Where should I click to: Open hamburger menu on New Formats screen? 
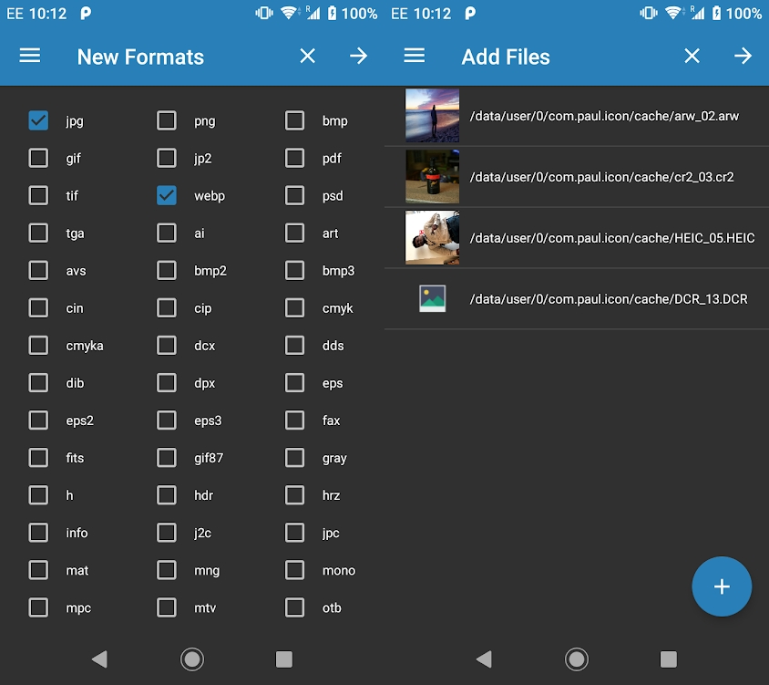coord(30,57)
